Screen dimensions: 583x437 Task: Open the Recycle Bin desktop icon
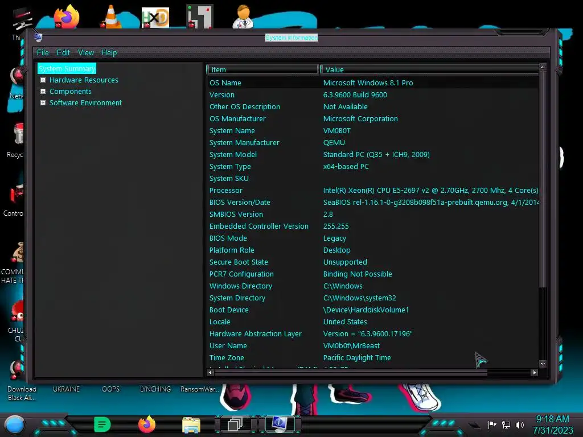[15, 141]
